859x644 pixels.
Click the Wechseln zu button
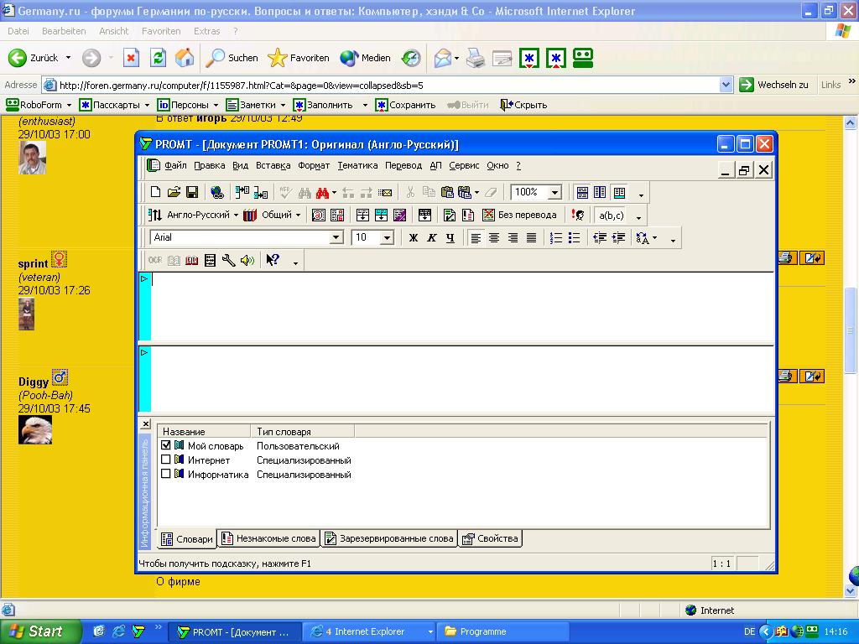point(773,85)
